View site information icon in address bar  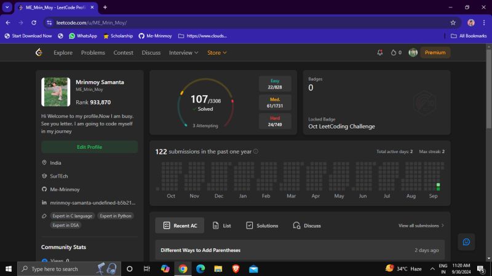pos(49,23)
